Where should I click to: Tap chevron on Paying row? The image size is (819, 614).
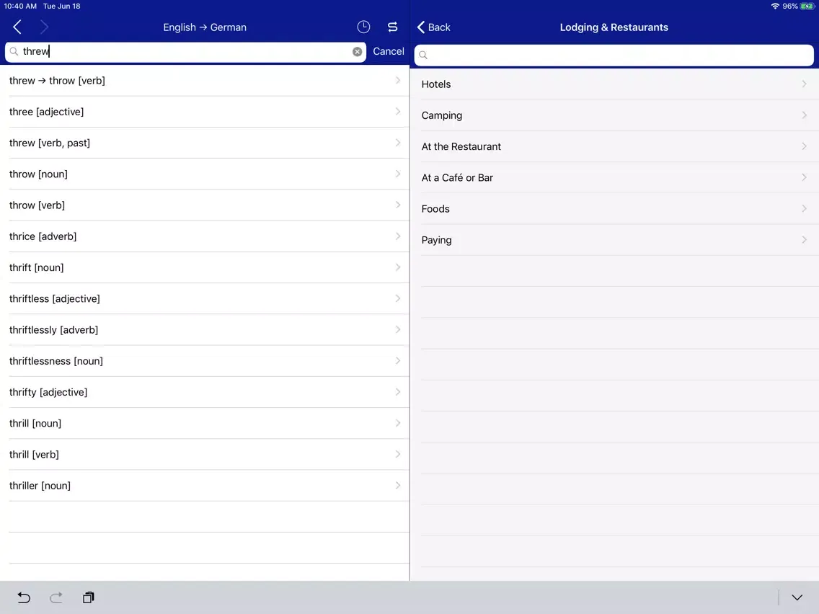804,240
